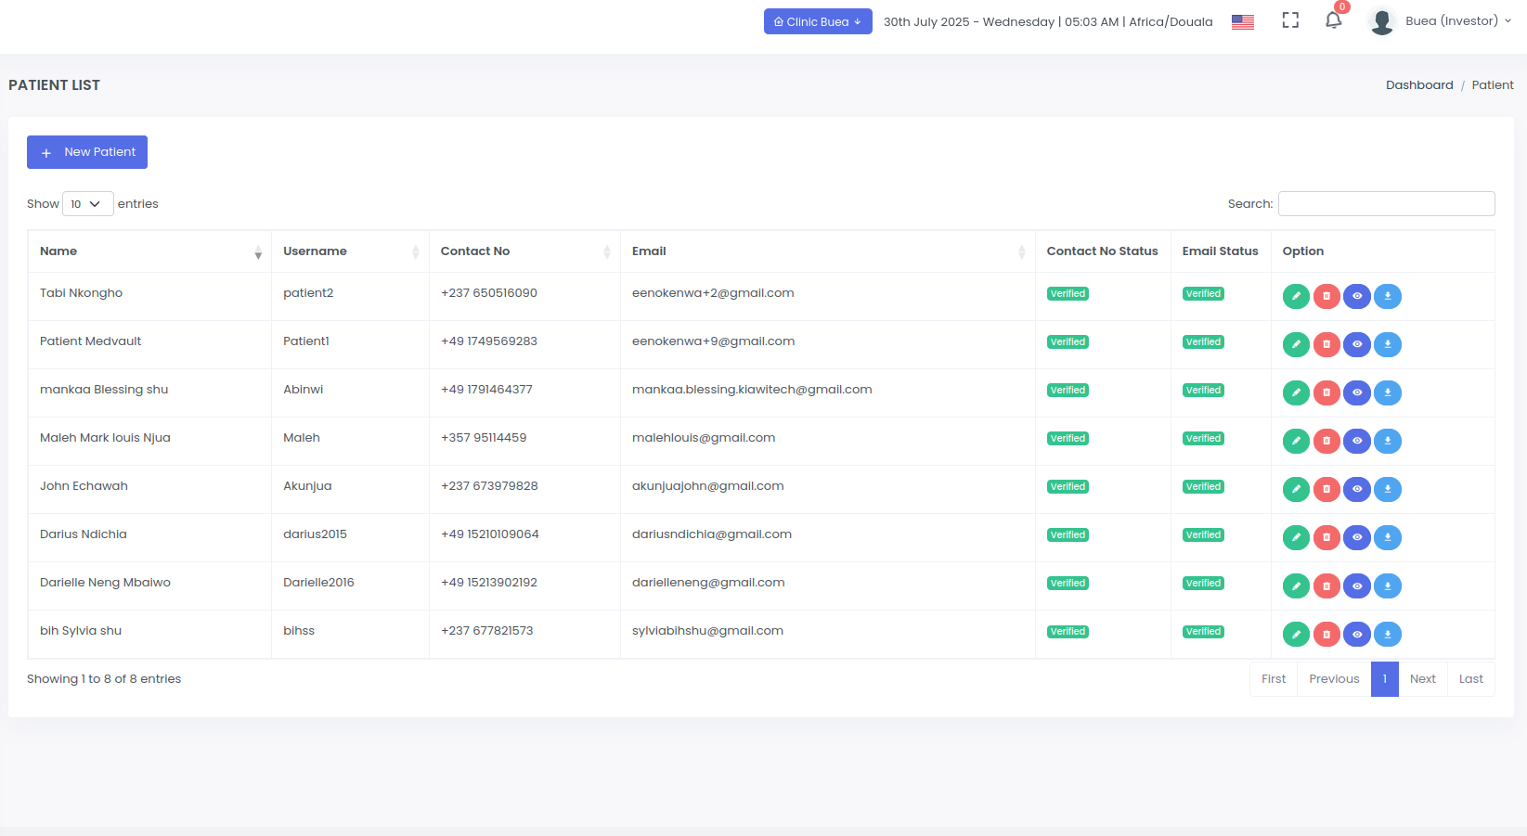This screenshot has width=1527, height=836.
Task: Click contact number +49 1791464377
Action: coord(486,390)
